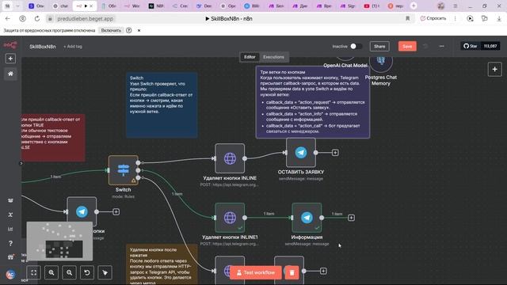Open the browser hamburger menu

456,6
